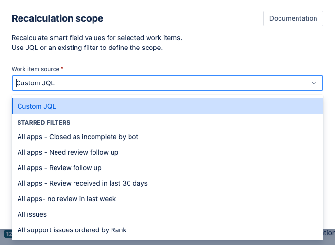
Task: Click the Work item source label
Action: click(36, 69)
